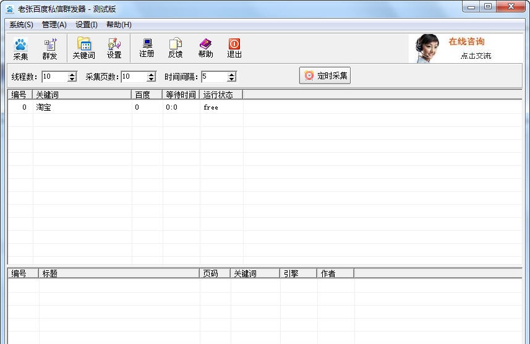Open the 系统(S) menu

coord(21,25)
